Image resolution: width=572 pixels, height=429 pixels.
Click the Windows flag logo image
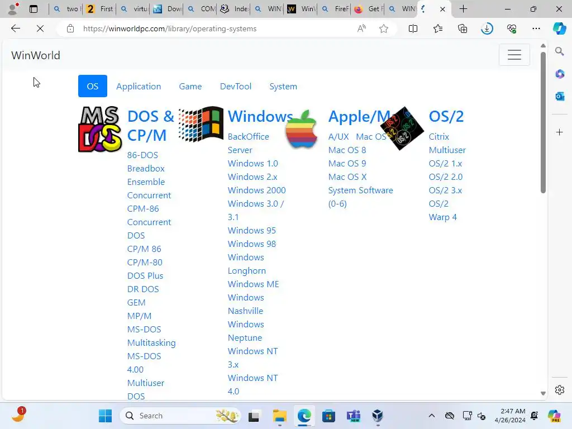click(201, 124)
